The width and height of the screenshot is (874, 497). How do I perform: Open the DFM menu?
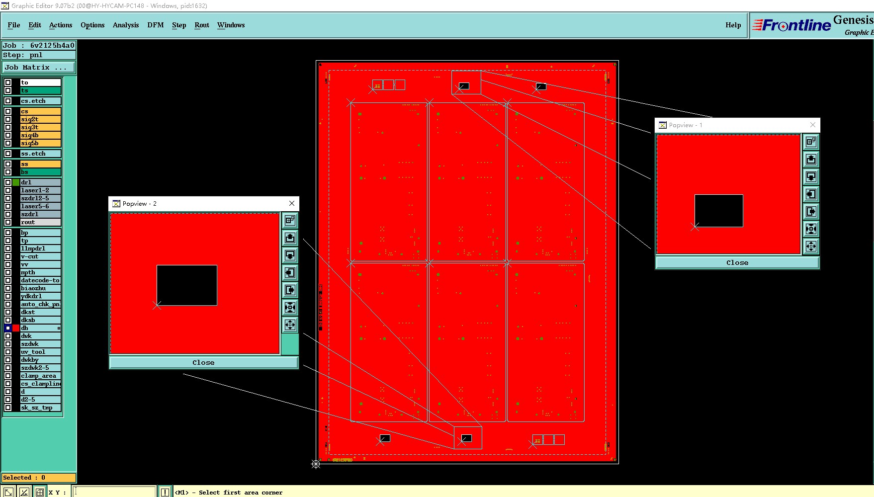pyautogui.click(x=156, y=25)
